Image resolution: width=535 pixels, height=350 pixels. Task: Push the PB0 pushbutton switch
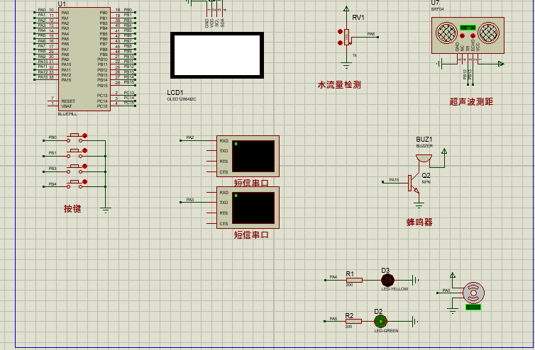pos(75,138)
